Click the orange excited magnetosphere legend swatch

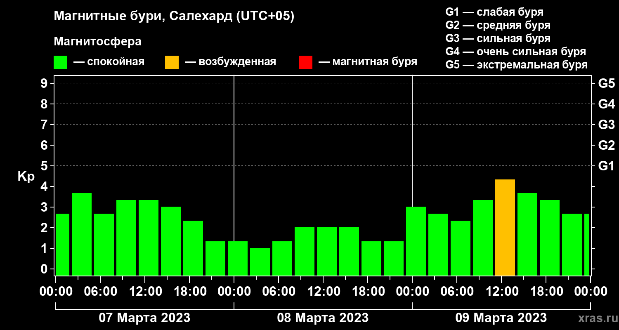click(x=172, y=62)
